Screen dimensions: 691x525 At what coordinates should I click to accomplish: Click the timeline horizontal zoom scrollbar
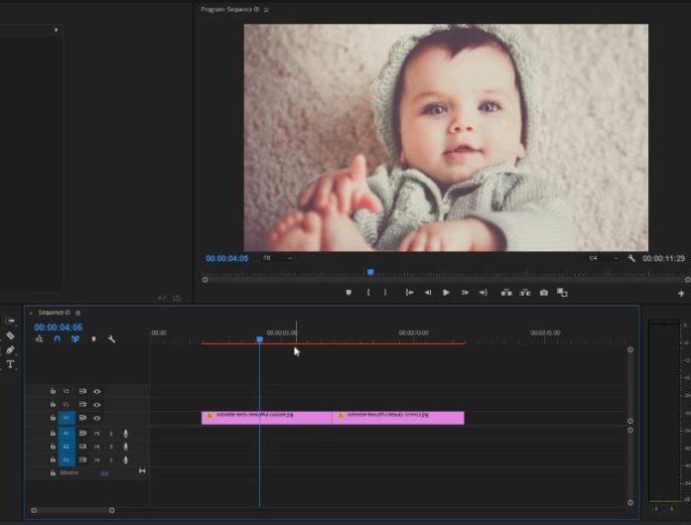[71, 510]
